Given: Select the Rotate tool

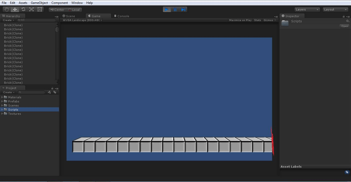Looking at the screenshot, I should tap(23, 9).
